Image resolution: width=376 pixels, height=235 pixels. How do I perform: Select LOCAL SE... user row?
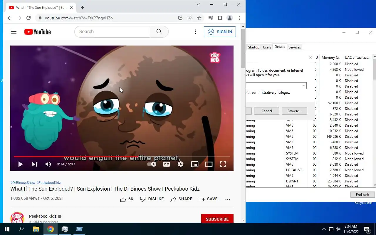pos(310,170)
